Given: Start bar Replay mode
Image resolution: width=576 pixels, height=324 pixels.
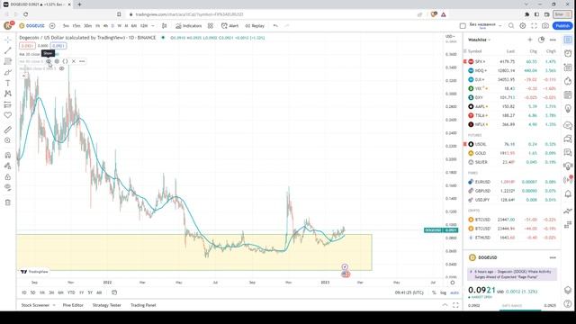Looking at the screenshot, I should [255, 26].
